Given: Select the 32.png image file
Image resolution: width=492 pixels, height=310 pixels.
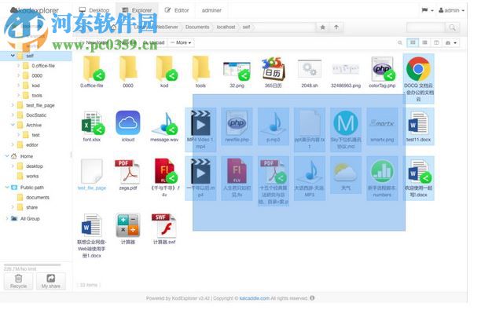Looking at the screenshot, I should 237,70.
